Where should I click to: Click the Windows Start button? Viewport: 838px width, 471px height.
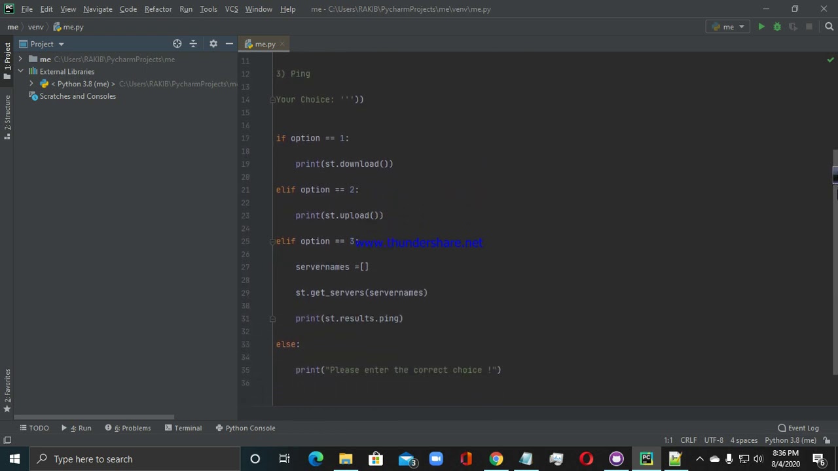click(x=14, y=459)
